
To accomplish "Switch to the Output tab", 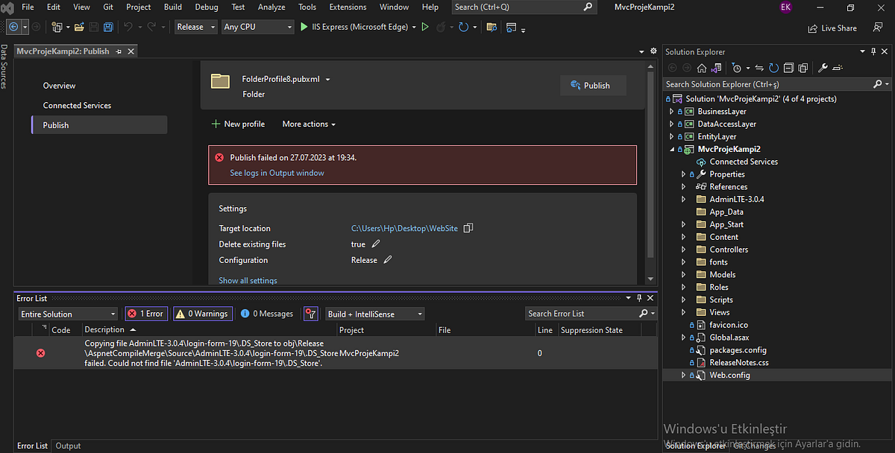I will 67,446.
